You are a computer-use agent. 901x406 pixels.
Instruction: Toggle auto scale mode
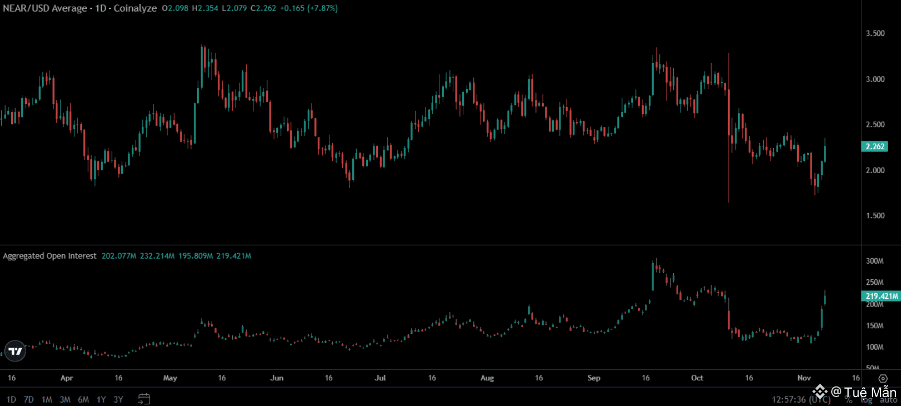(888, 400)
